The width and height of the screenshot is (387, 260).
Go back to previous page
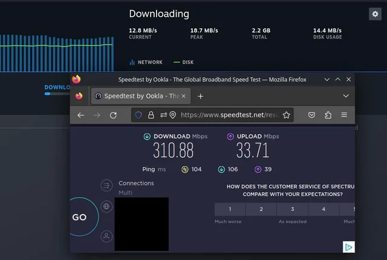click(80, 115)
